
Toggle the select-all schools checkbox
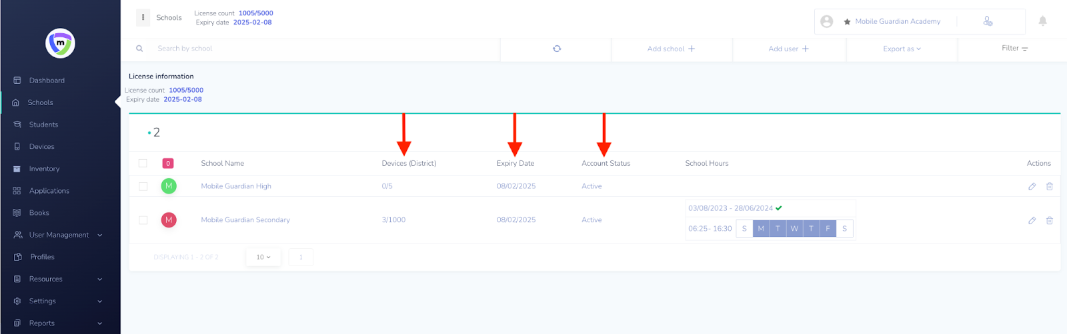pos(143,163)
